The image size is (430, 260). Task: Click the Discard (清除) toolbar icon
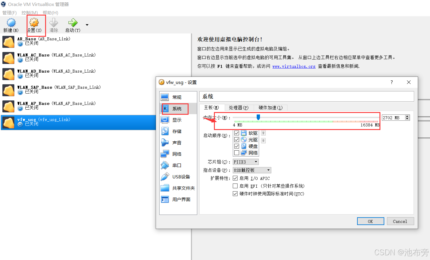click(x=54, y=23)
